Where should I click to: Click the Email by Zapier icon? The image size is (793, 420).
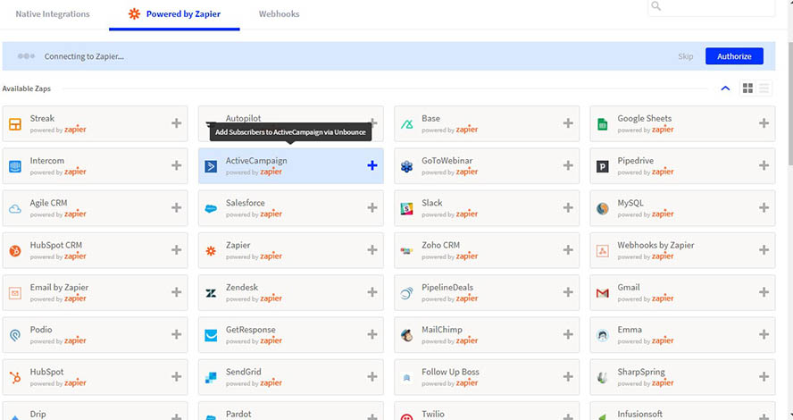coord(15,293)
